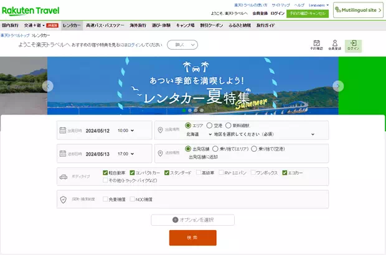Open the 北海道 prefecture dropdown
Image resolution: width=386 pixels, height=255 pixels.
point(199,134)
